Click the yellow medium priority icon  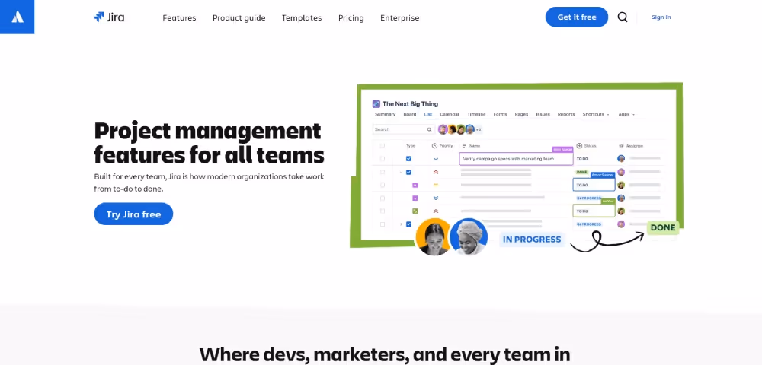pyautogui.click(x=436, y=185)
